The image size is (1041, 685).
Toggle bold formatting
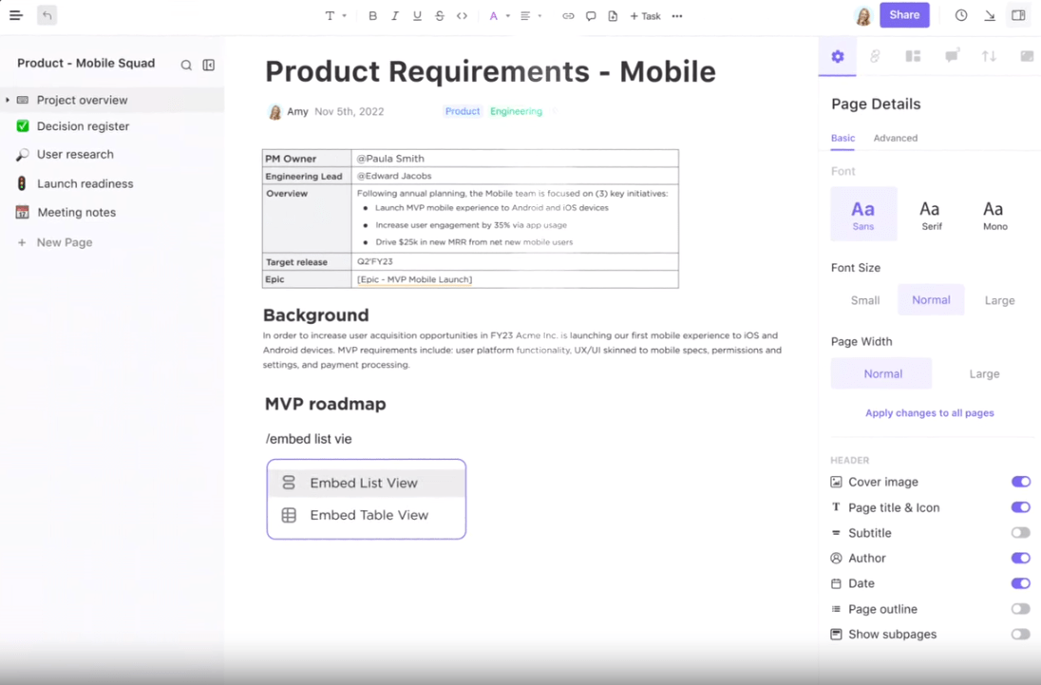point(372,16)
